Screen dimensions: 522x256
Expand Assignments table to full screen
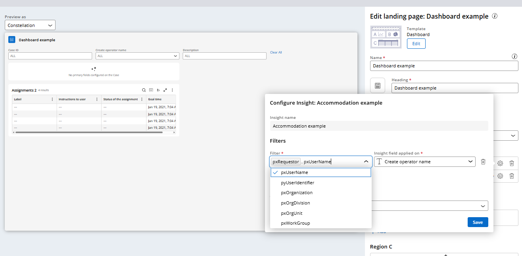pos(165,90)
